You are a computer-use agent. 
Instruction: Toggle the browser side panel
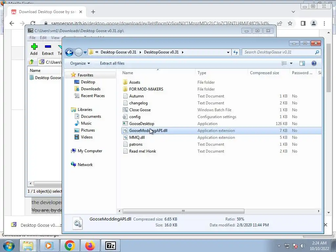coord(303,23)
